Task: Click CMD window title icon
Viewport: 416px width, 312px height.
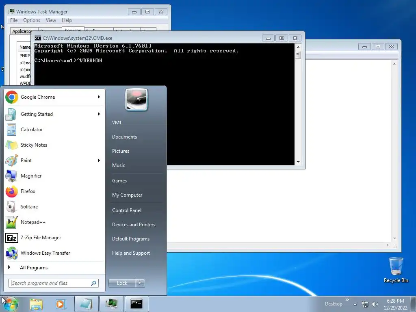Action: (38, 38)
